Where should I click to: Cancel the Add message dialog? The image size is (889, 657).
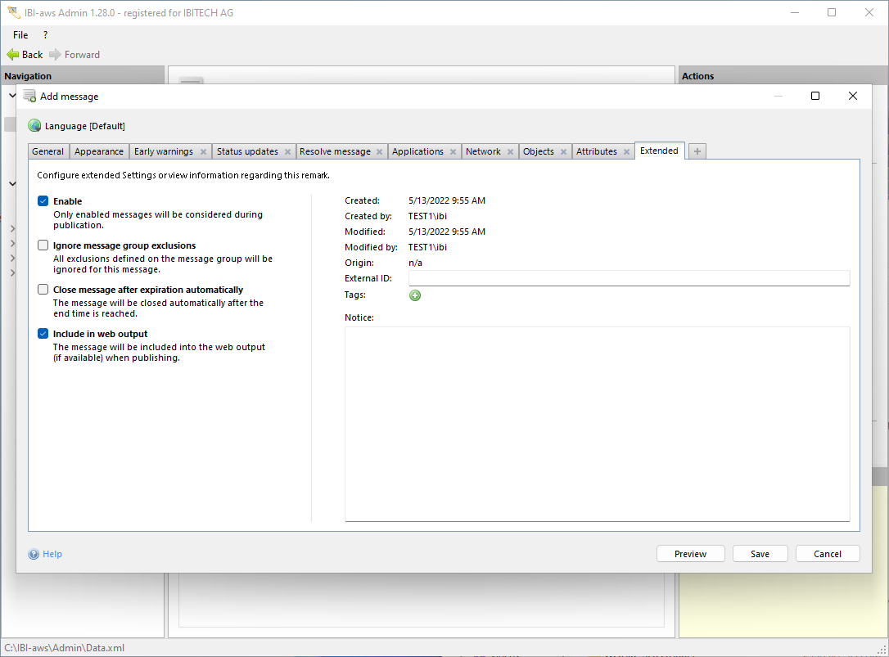click(x=827, y=554)
